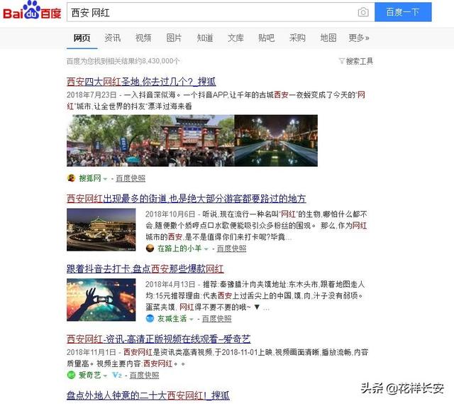Viewport: 454px width, 404px height.
Task: Switch to the 知道 tab
Action: (205, 38)
